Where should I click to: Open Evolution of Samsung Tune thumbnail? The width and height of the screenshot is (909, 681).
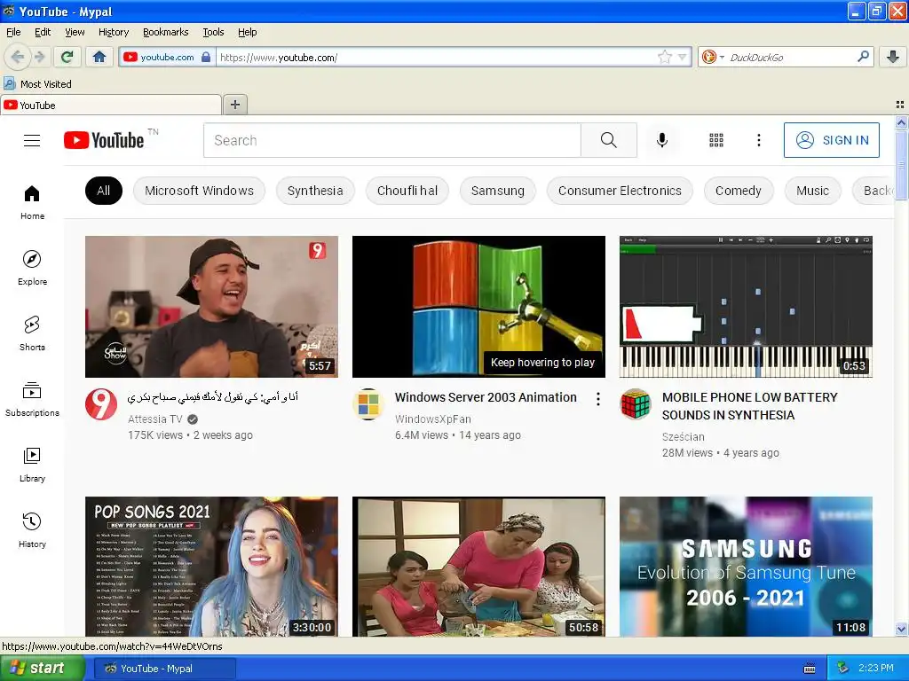point(746,567)
